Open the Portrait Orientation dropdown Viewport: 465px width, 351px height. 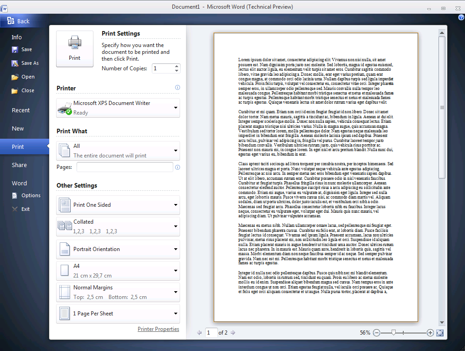click(x=176, y=249)
